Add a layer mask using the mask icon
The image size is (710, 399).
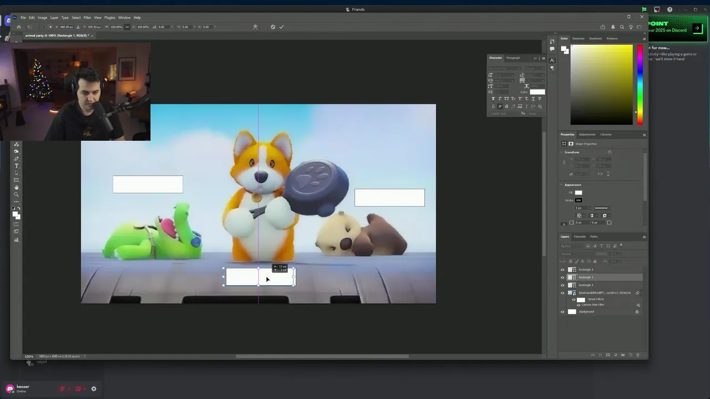[607, 355]
